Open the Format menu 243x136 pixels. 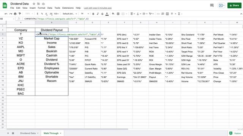41,8
